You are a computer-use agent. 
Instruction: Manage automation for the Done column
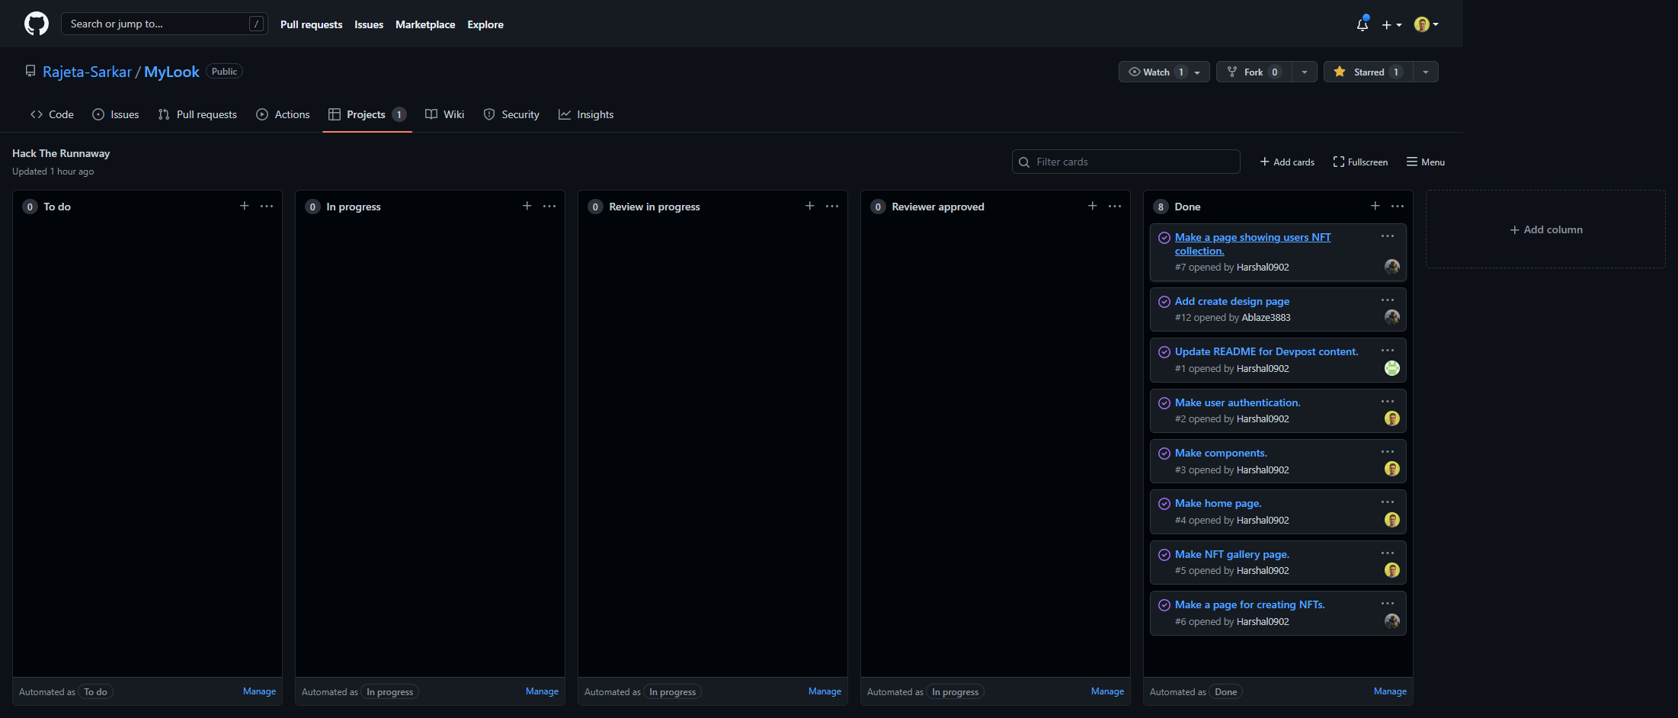tap(1390, 691)
